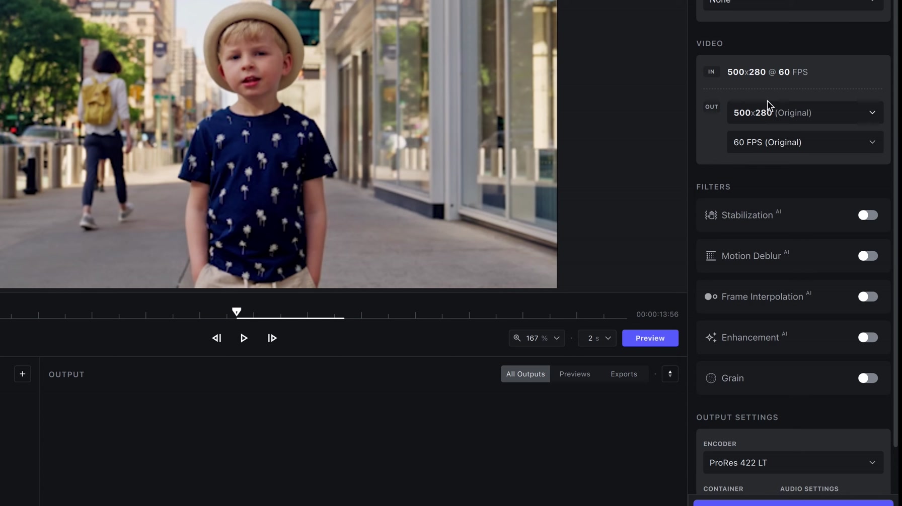This screenshot has height=506, width=902.
Task: Click the 500x280 @ 60 FPS input info
Action: click(x=767, y=72)
